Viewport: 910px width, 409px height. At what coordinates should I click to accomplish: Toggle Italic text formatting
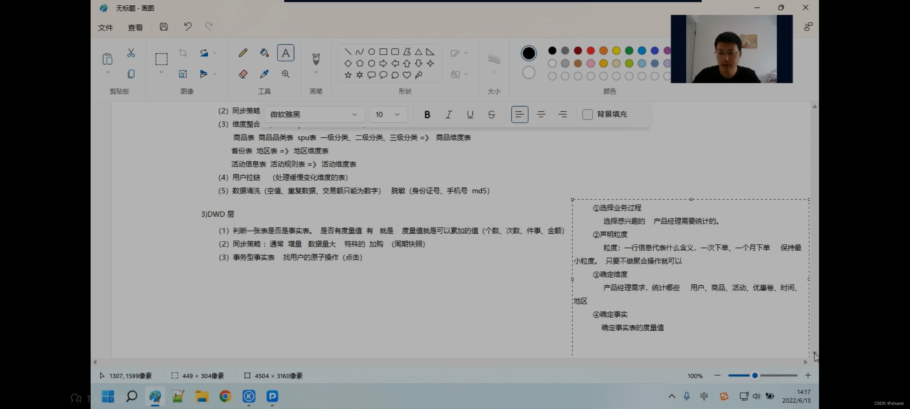click(449, 114)
